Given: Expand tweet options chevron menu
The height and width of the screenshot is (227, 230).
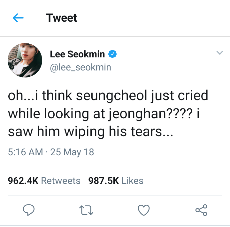Looking at the screenshot, I should [219, 53].
